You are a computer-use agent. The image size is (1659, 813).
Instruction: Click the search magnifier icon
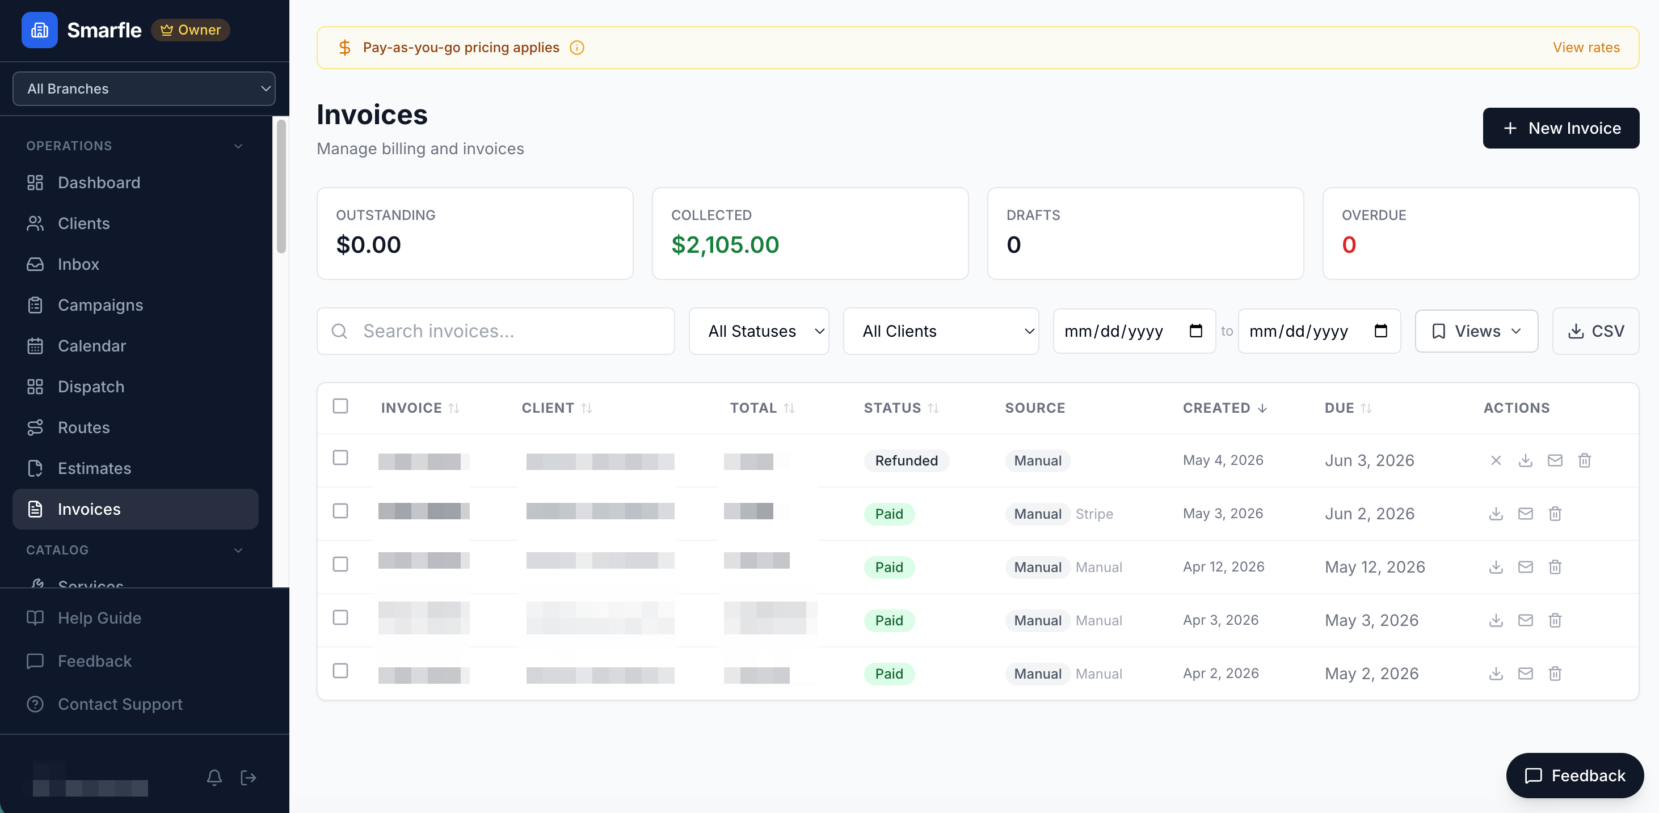tap(339, 331)
